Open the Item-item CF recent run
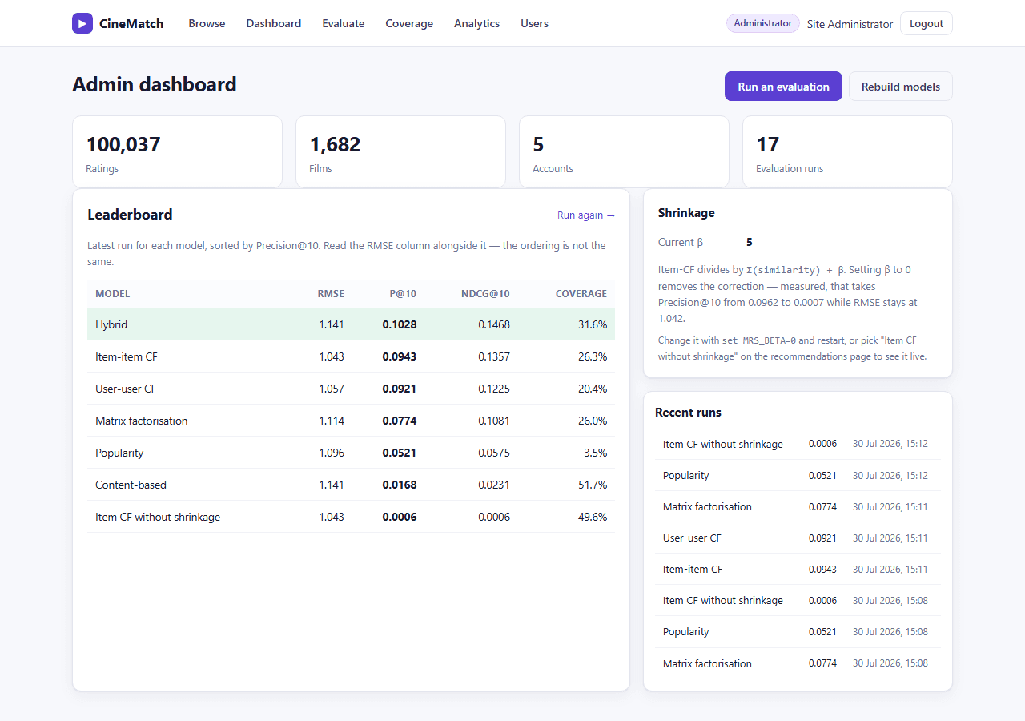The width and height of the screenshot is (1025, 721). [798, 569]
